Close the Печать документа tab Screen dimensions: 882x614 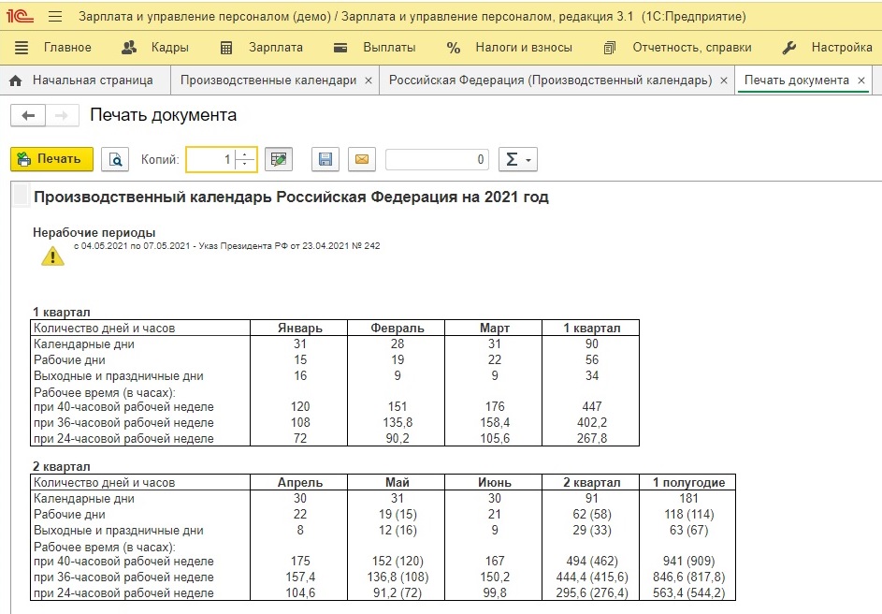(861, 81)
